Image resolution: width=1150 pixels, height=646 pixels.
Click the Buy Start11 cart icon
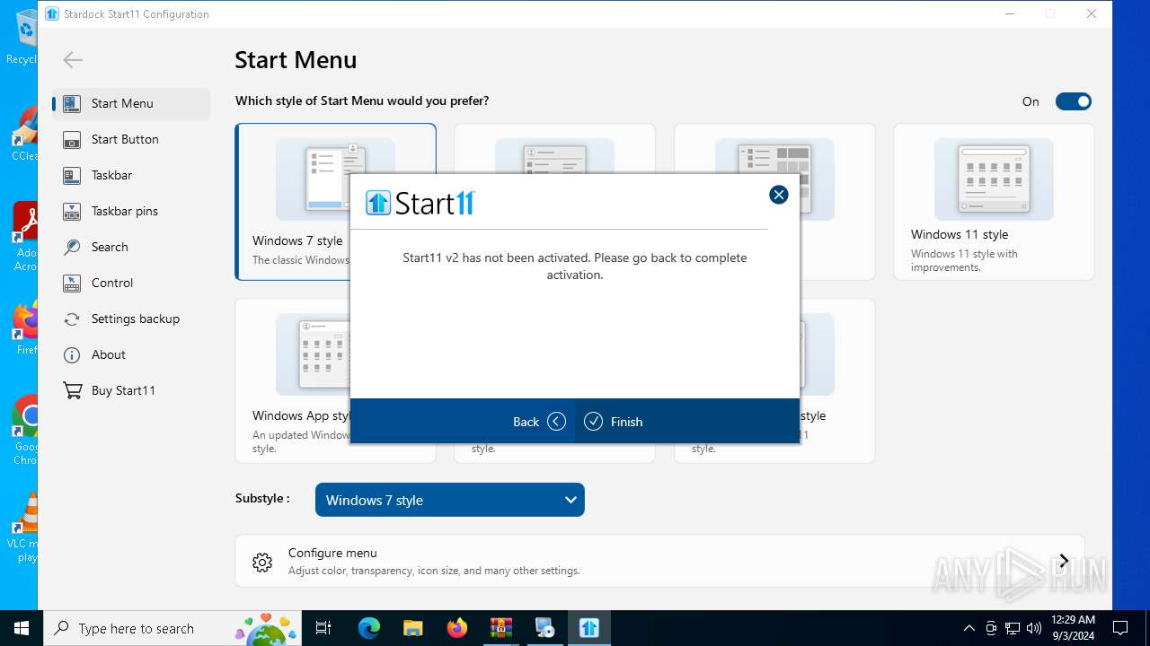click(x=72, y=390)
